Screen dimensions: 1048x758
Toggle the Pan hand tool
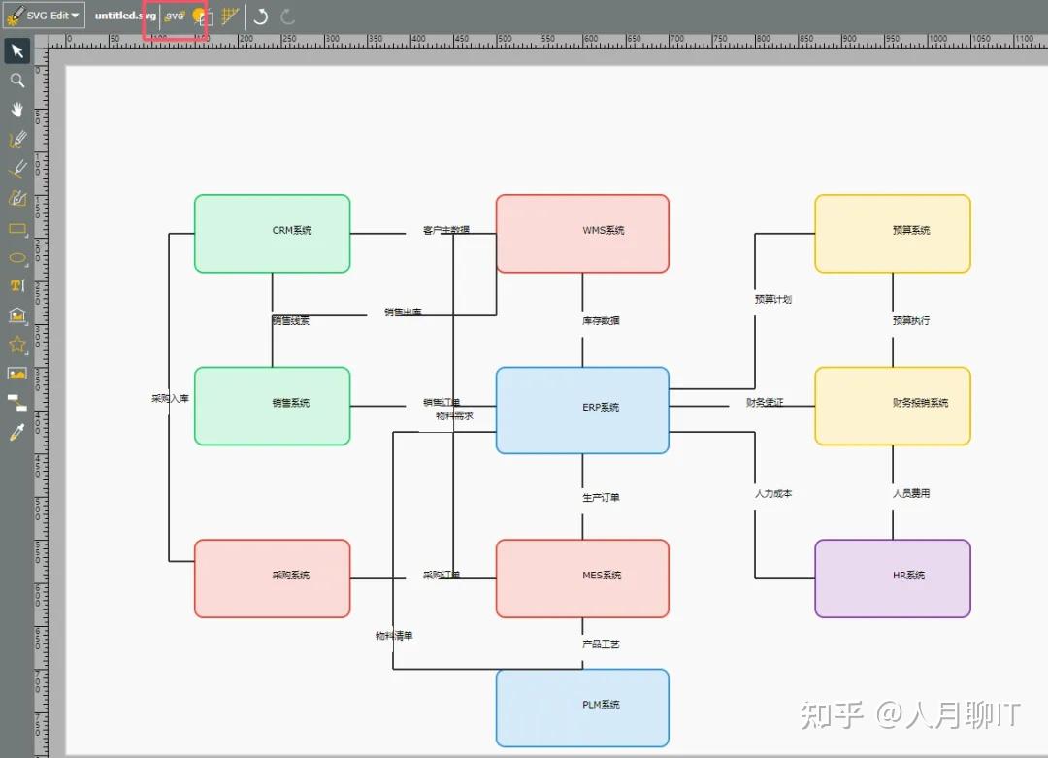tap(16, 109)
